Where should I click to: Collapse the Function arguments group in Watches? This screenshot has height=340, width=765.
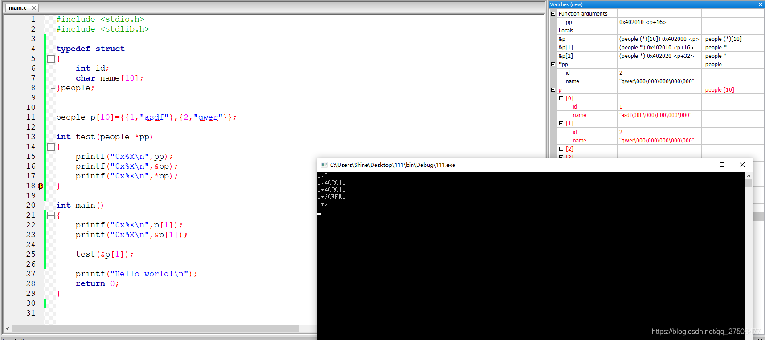coord(553,14)
